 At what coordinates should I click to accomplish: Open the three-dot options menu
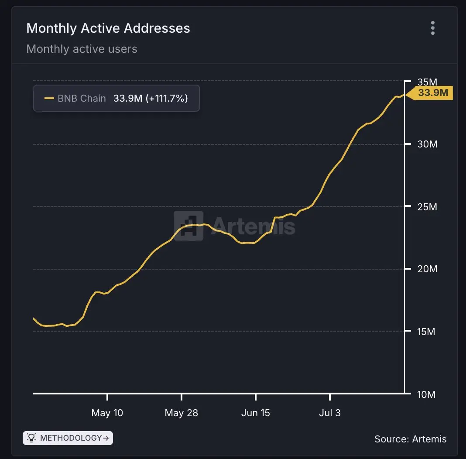[x=433, y=28]
